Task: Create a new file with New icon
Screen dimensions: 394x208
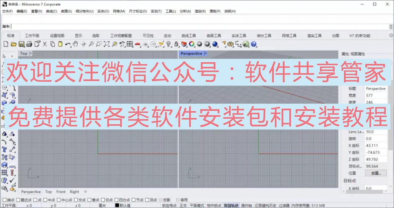Action: tap(6, 44)
